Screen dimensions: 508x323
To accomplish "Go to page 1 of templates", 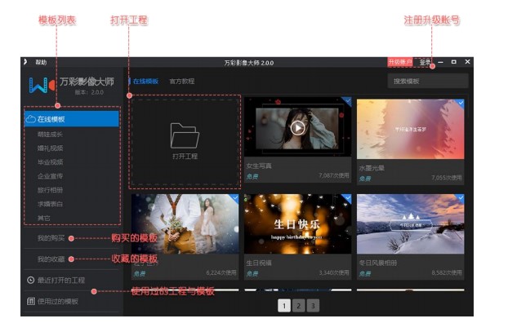I will point(284,306).
